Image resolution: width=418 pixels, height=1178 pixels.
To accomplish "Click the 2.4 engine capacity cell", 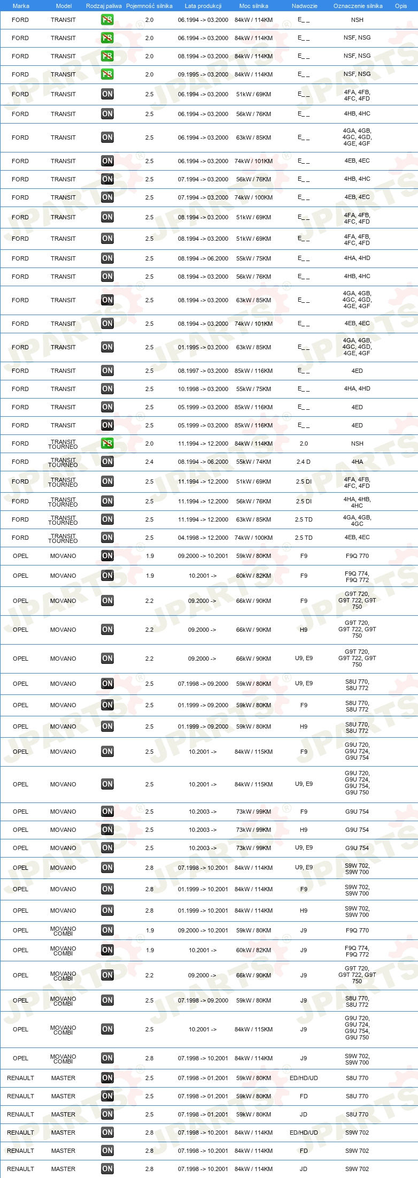I will [149, 462].
